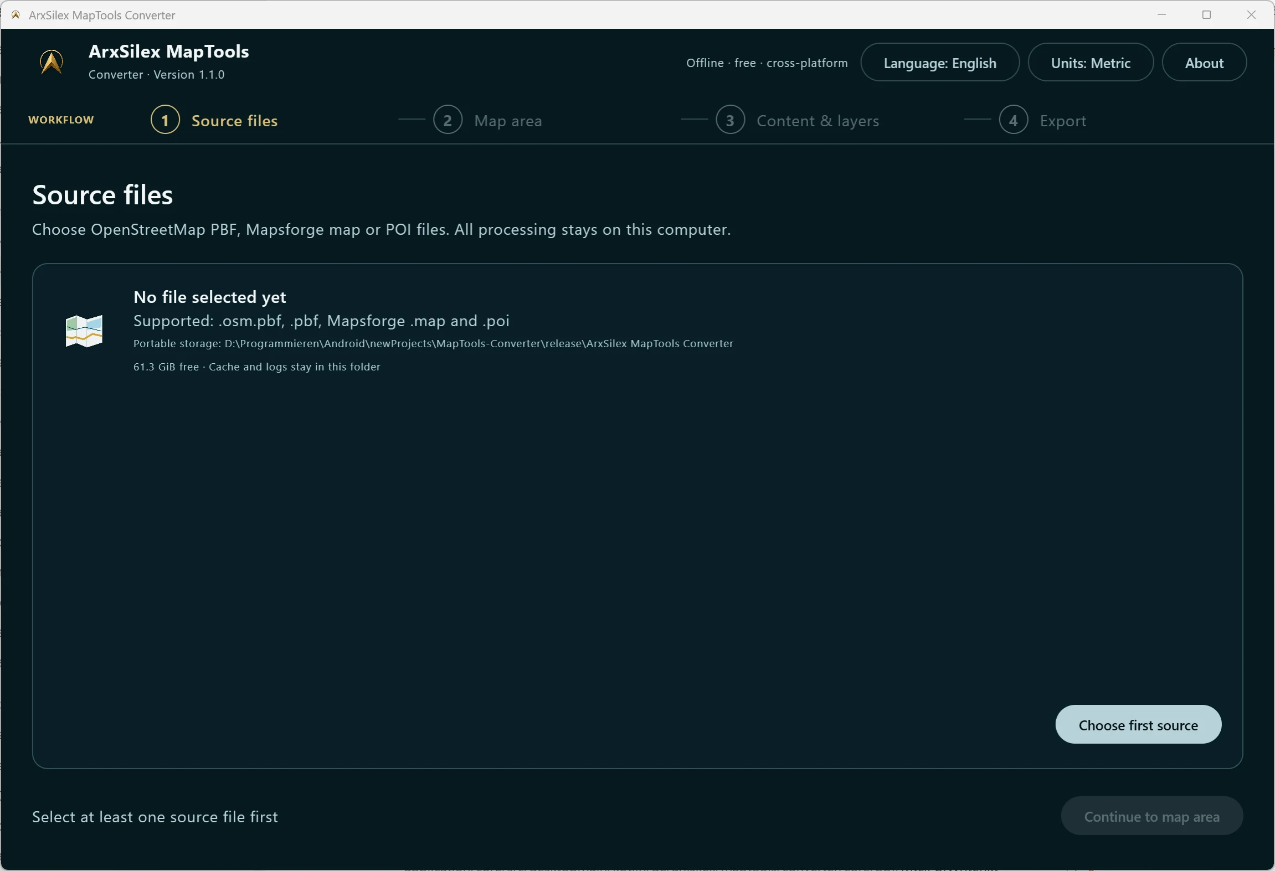The height and width of the screenshot is (871, 1275).
Task: Switch the Units: Metric setting
Action: point(1091,63)
